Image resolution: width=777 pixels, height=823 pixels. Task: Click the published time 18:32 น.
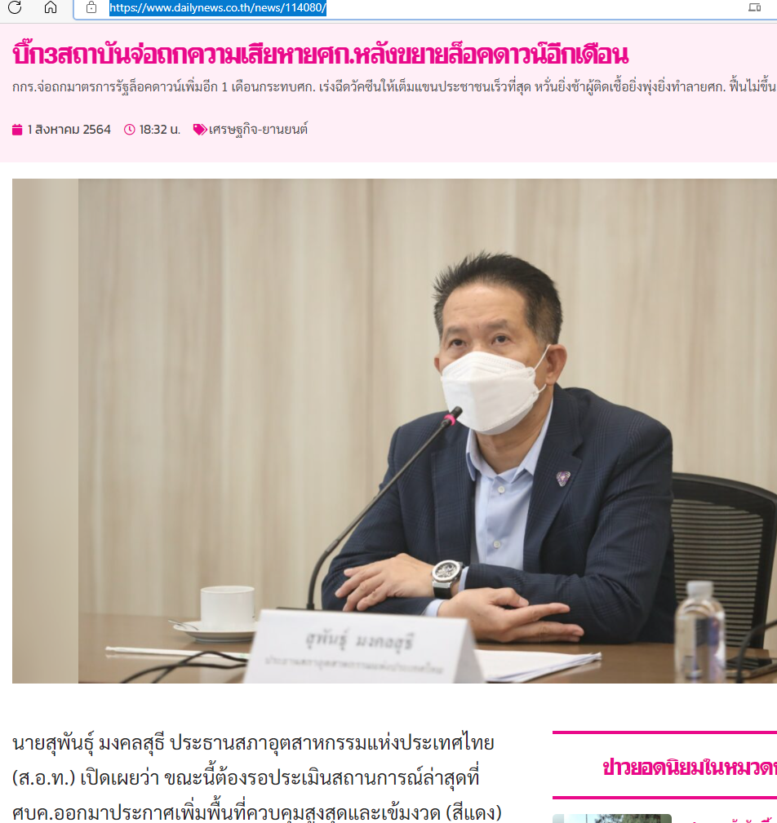point(160,130)
